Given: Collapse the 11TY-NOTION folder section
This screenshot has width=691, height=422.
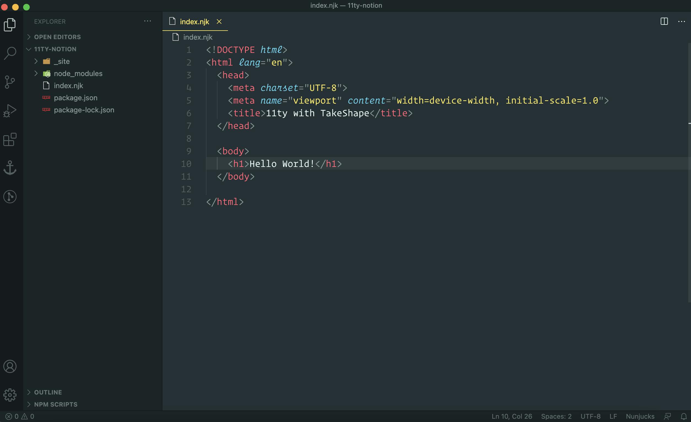Looking at the screenshot, I should pos(29,49).
